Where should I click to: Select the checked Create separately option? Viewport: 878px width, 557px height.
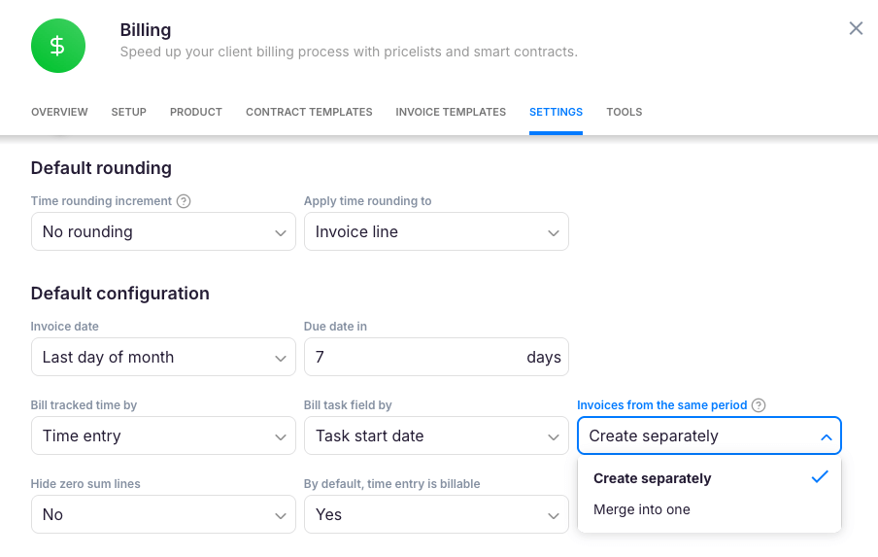[653, 478]
